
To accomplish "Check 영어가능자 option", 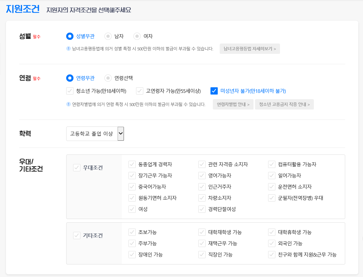I will click(x=202, y=175).
